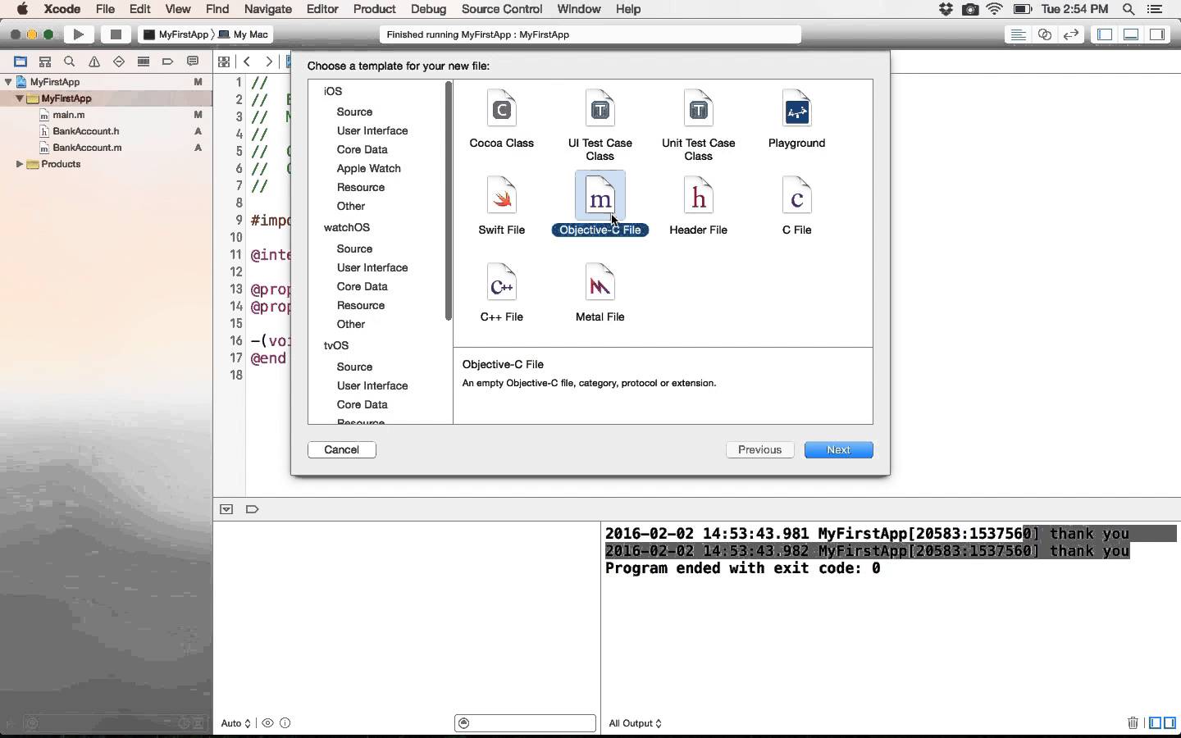This screenshot has height=738, width=1181.
Task: Show the Test navigator
Action: [119, 61]
